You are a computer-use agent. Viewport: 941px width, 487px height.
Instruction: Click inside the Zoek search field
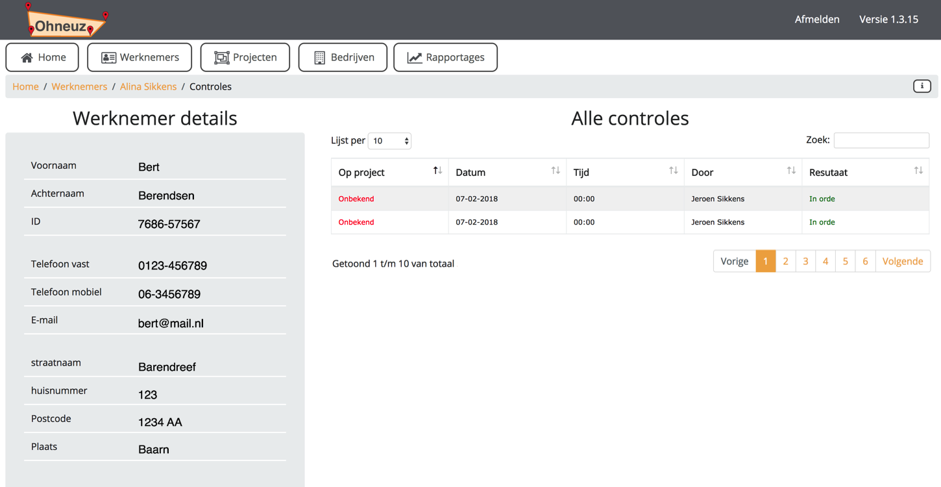881,140
